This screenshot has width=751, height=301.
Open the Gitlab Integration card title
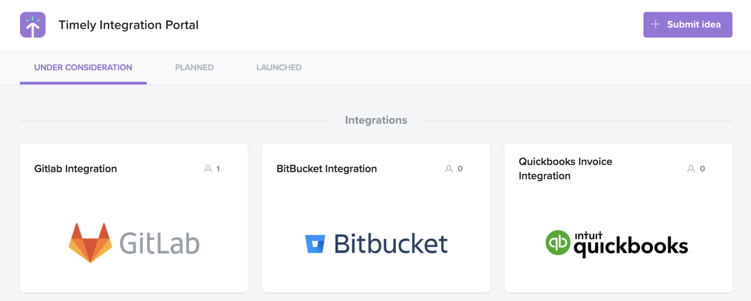coord(76,169)
